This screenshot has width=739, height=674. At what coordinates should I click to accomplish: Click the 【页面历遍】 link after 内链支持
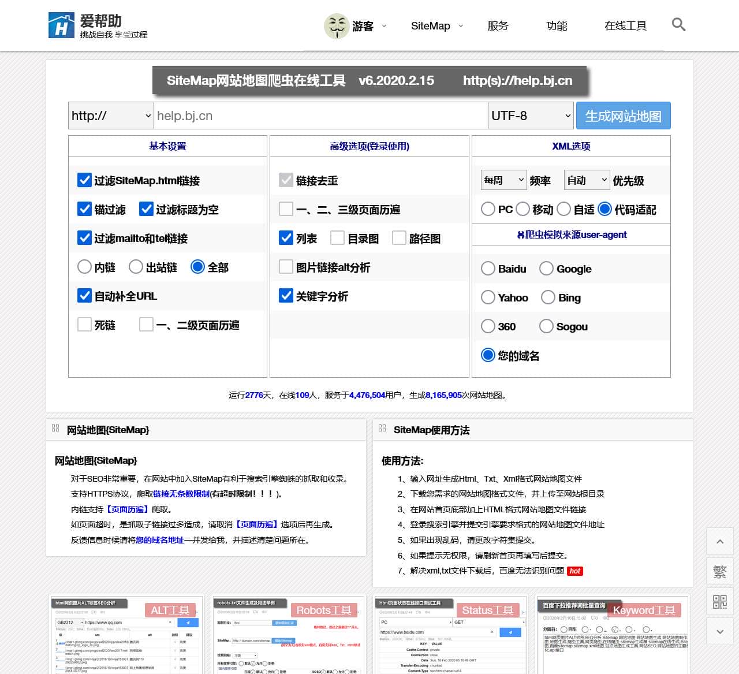click(128, 509)
